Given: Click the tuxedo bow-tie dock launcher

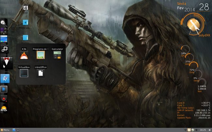Looking at the screenshot, I should coord(6,63).
